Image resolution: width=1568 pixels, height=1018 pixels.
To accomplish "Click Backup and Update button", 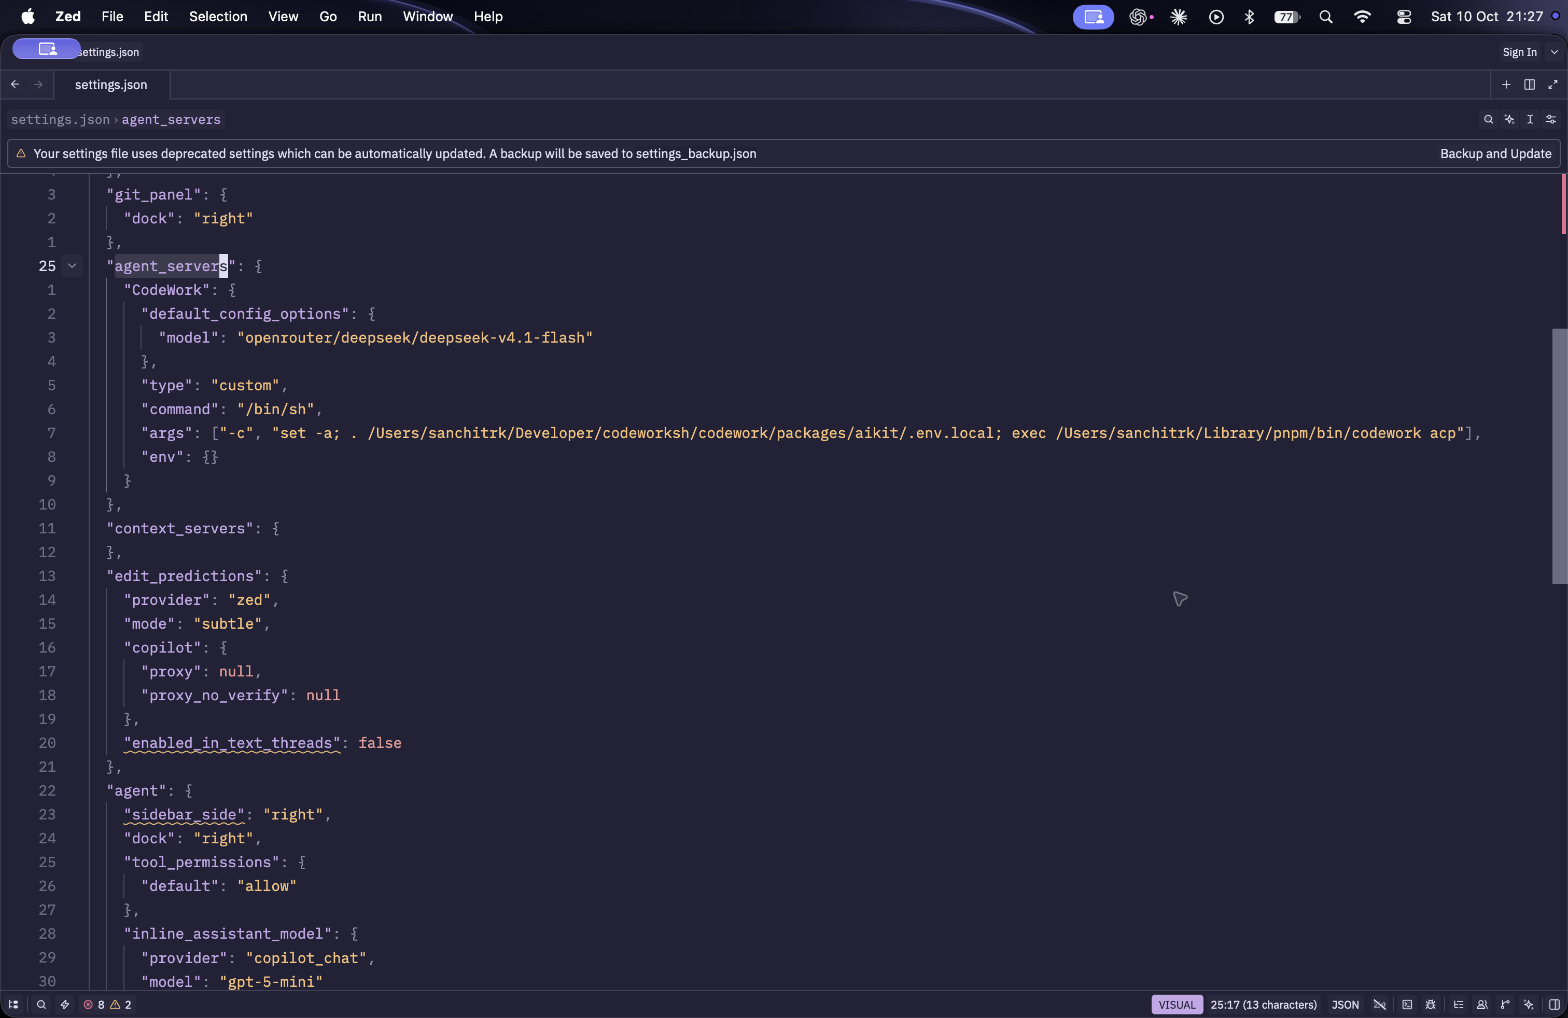I will pos(1495,153).
